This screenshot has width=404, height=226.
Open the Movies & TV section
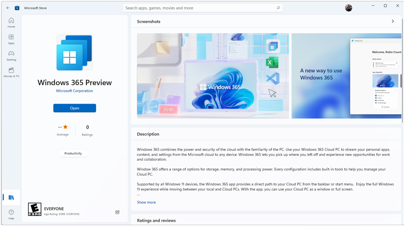pos(11,72)
